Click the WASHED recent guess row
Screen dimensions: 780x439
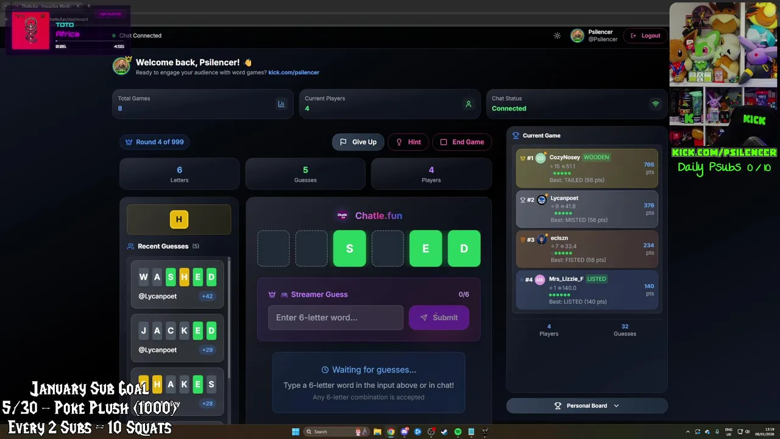tap(177, 285)
